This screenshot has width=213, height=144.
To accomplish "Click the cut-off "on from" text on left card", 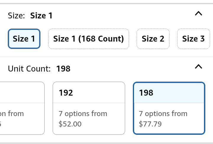I will [12, 114].
